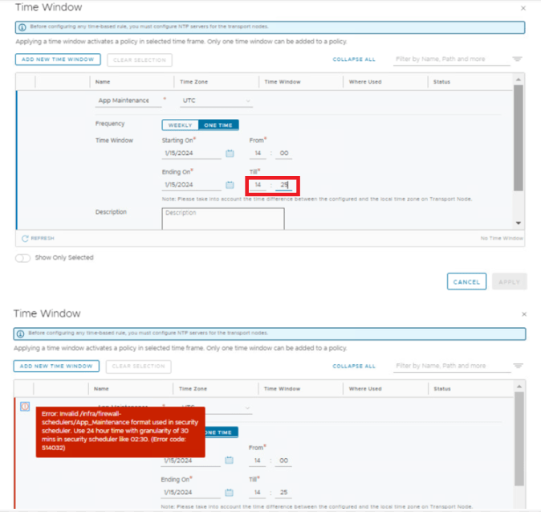541x512 pixels.
Task: Select Weekly frequency option
Action: click(180, 125)
